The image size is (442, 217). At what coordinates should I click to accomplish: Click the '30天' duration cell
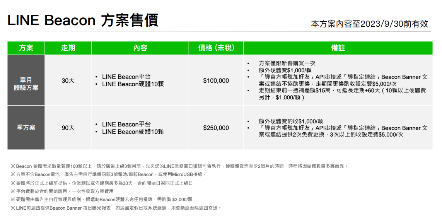[68, 80]
